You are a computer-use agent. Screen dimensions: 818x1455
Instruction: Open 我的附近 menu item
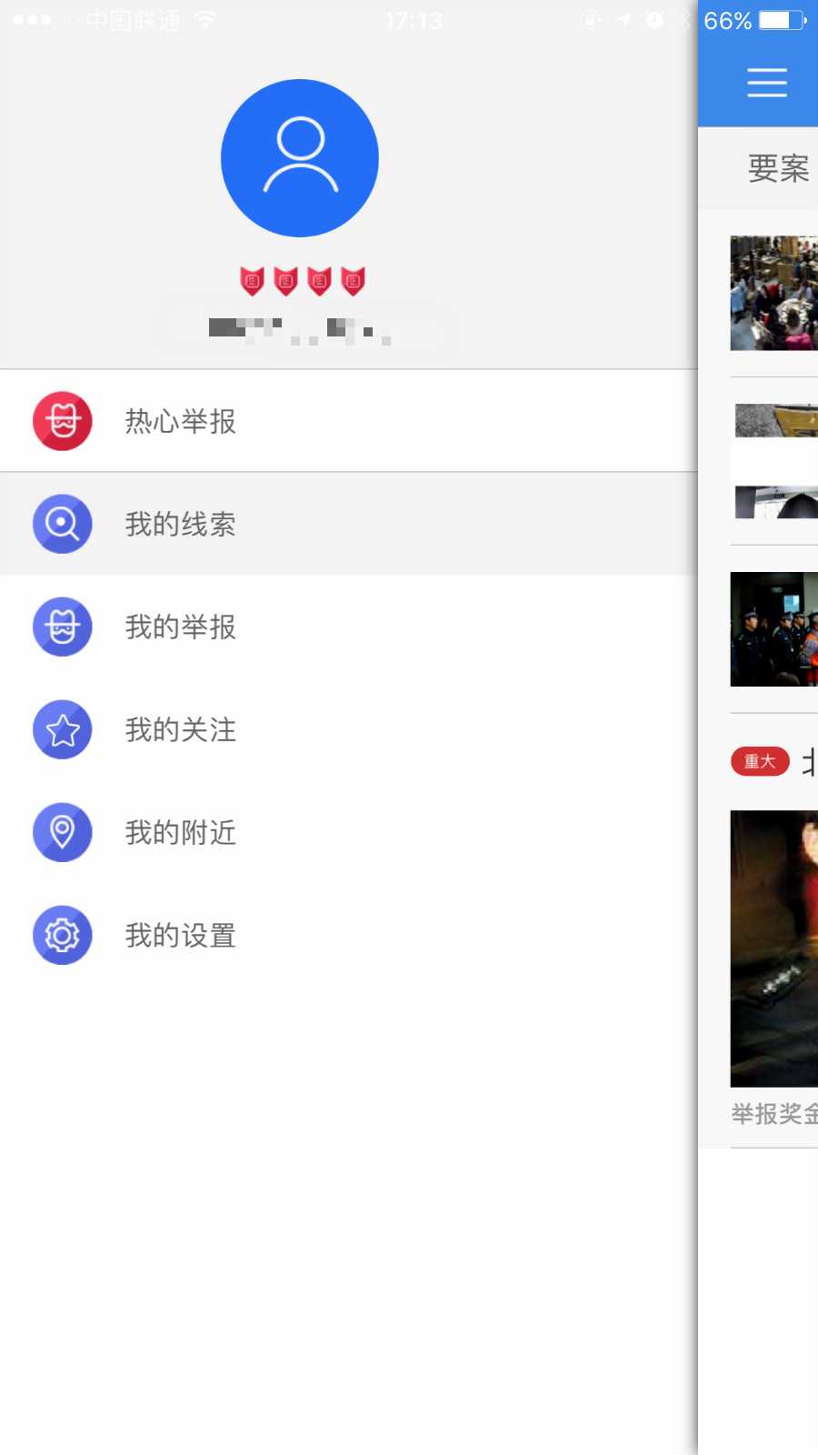click(x=349, y=832)
